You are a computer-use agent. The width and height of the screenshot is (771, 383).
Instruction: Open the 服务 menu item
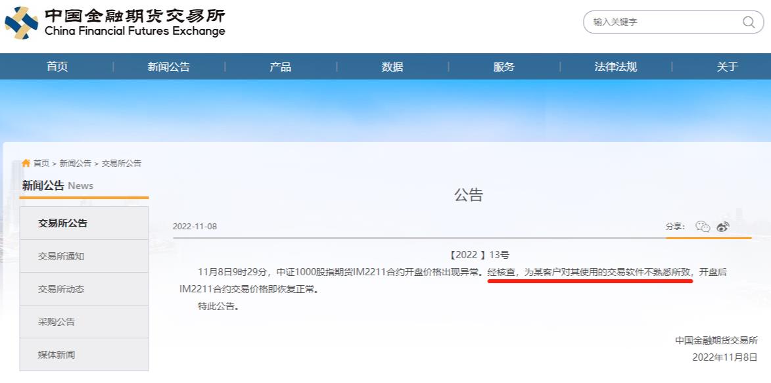click(x=504, y=66)
